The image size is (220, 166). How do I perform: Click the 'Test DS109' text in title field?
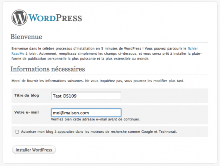tap(65, 96)
